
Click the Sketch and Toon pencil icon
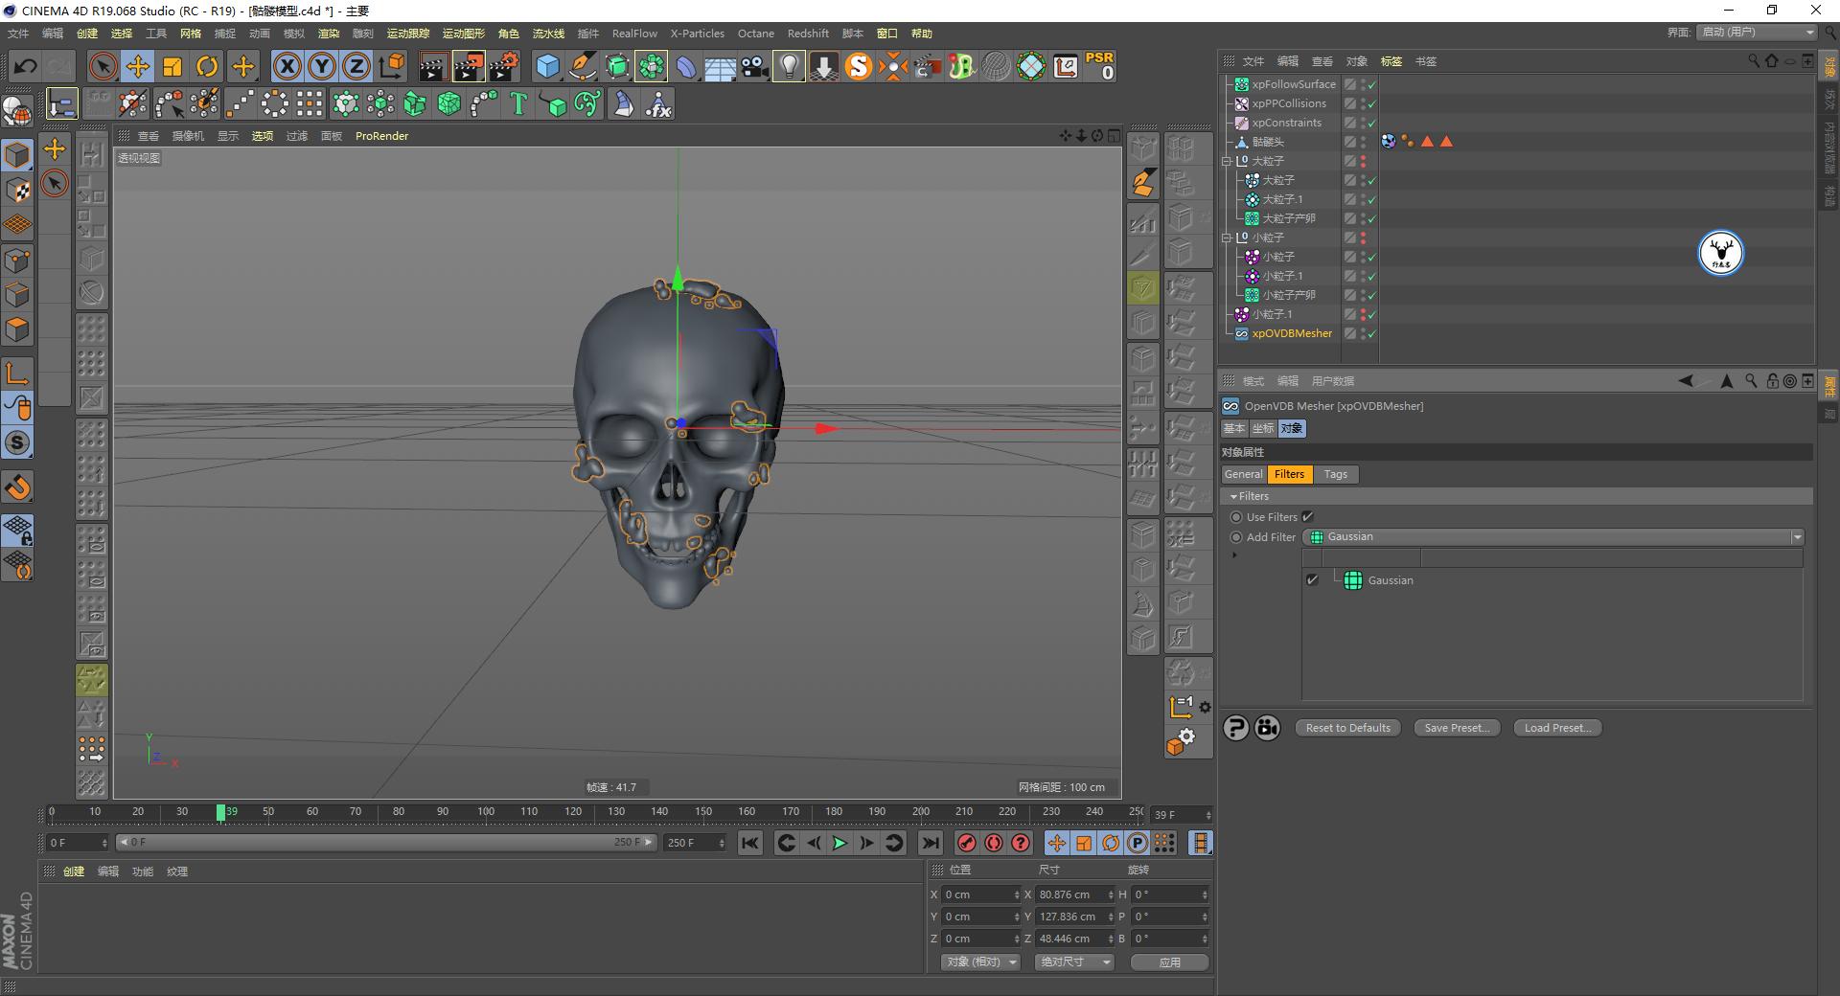[x=583, y=67]
